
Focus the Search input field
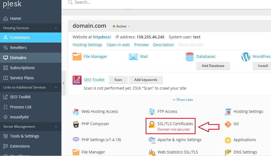point(140,2)
